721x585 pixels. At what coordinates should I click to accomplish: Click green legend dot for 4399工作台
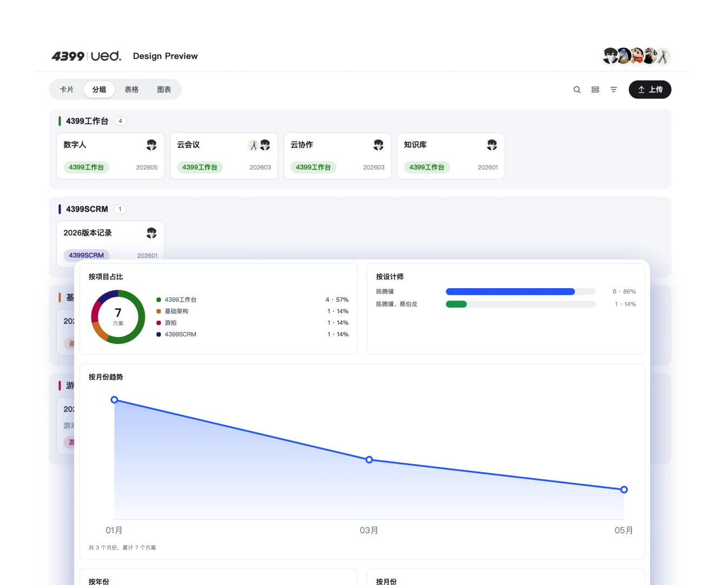tap(159, 300)
